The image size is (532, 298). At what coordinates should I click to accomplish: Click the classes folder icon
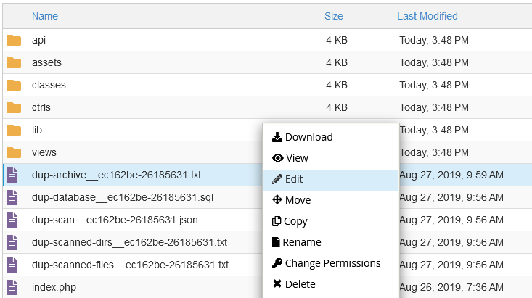[x=14, y=86]
